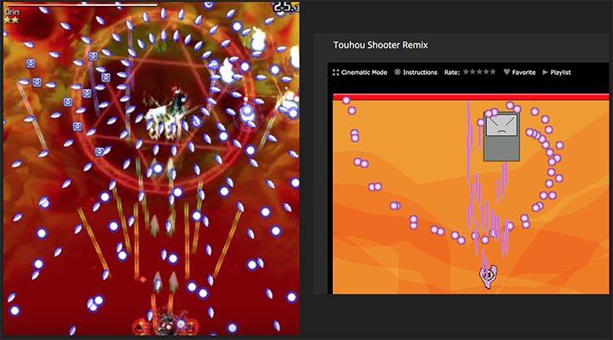Click the Favorite heart icon
Screen dimensions: 613x340
click(x=507, y=72)
